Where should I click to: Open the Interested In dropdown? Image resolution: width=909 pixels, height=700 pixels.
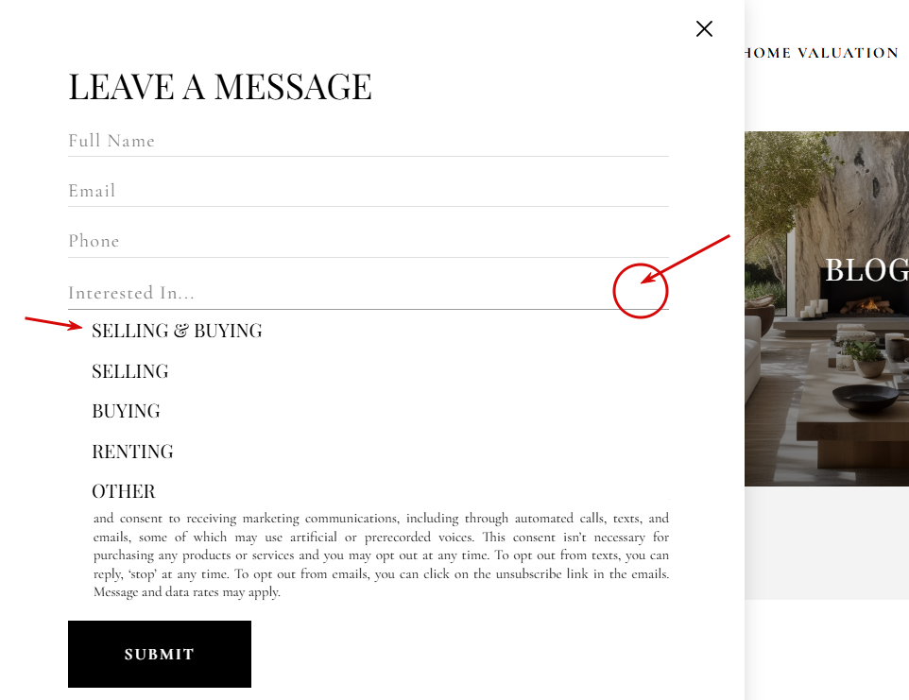tap(369, 293)
